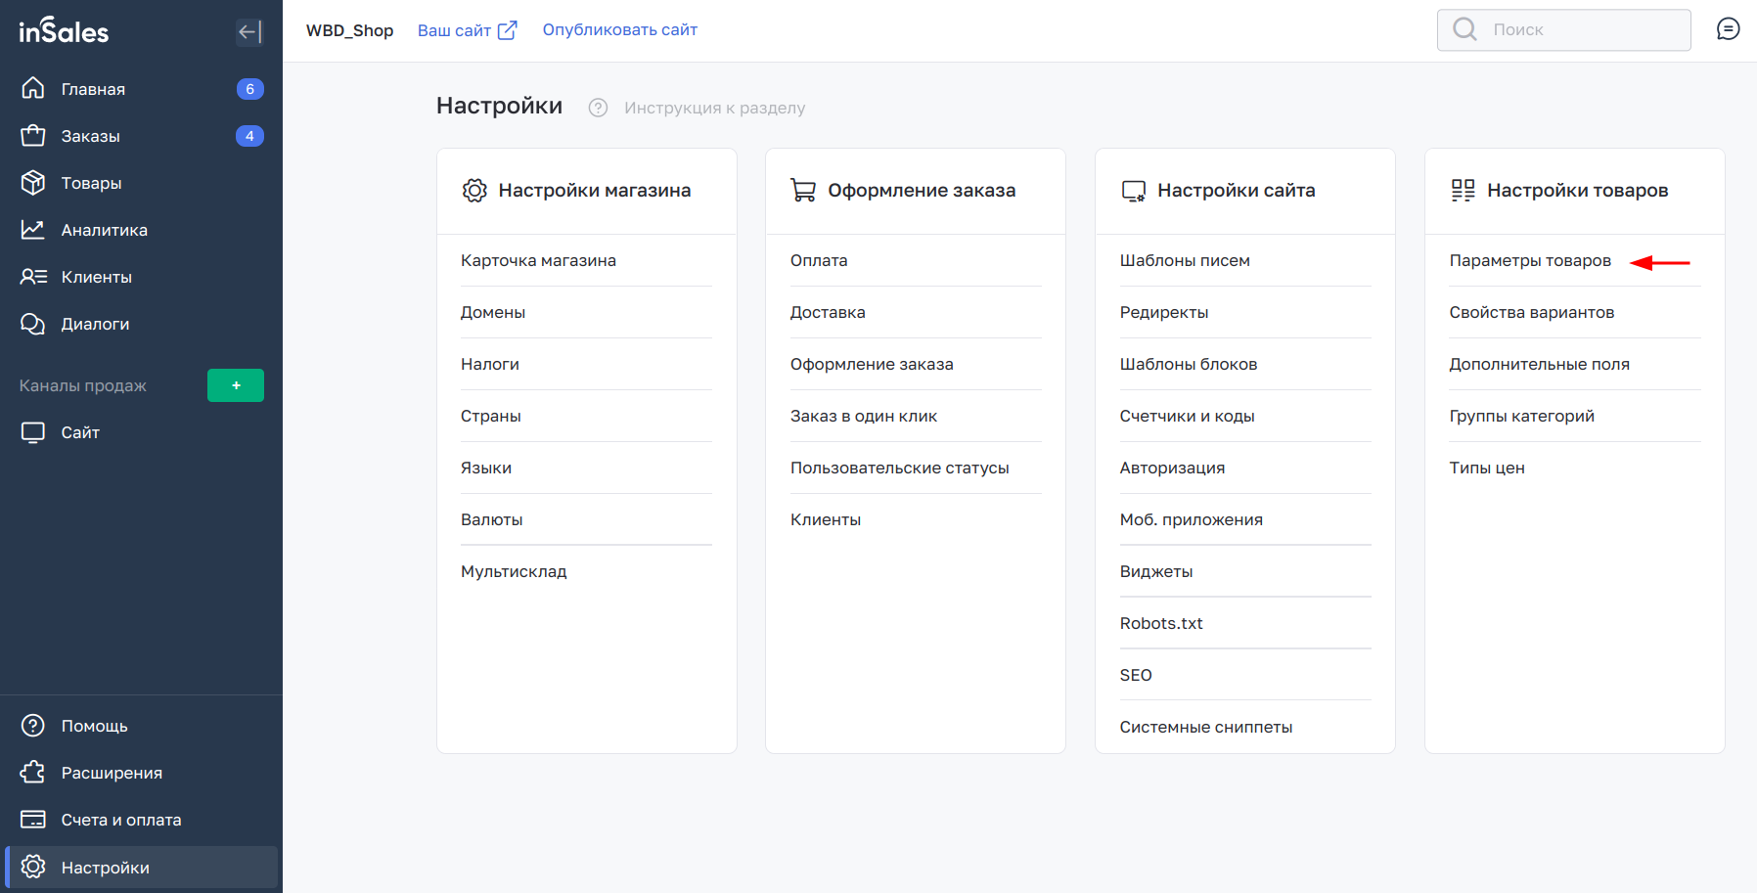Click the Настройки товаров grid icon
Screen dimensions: 1757x893
(1464, 190)
